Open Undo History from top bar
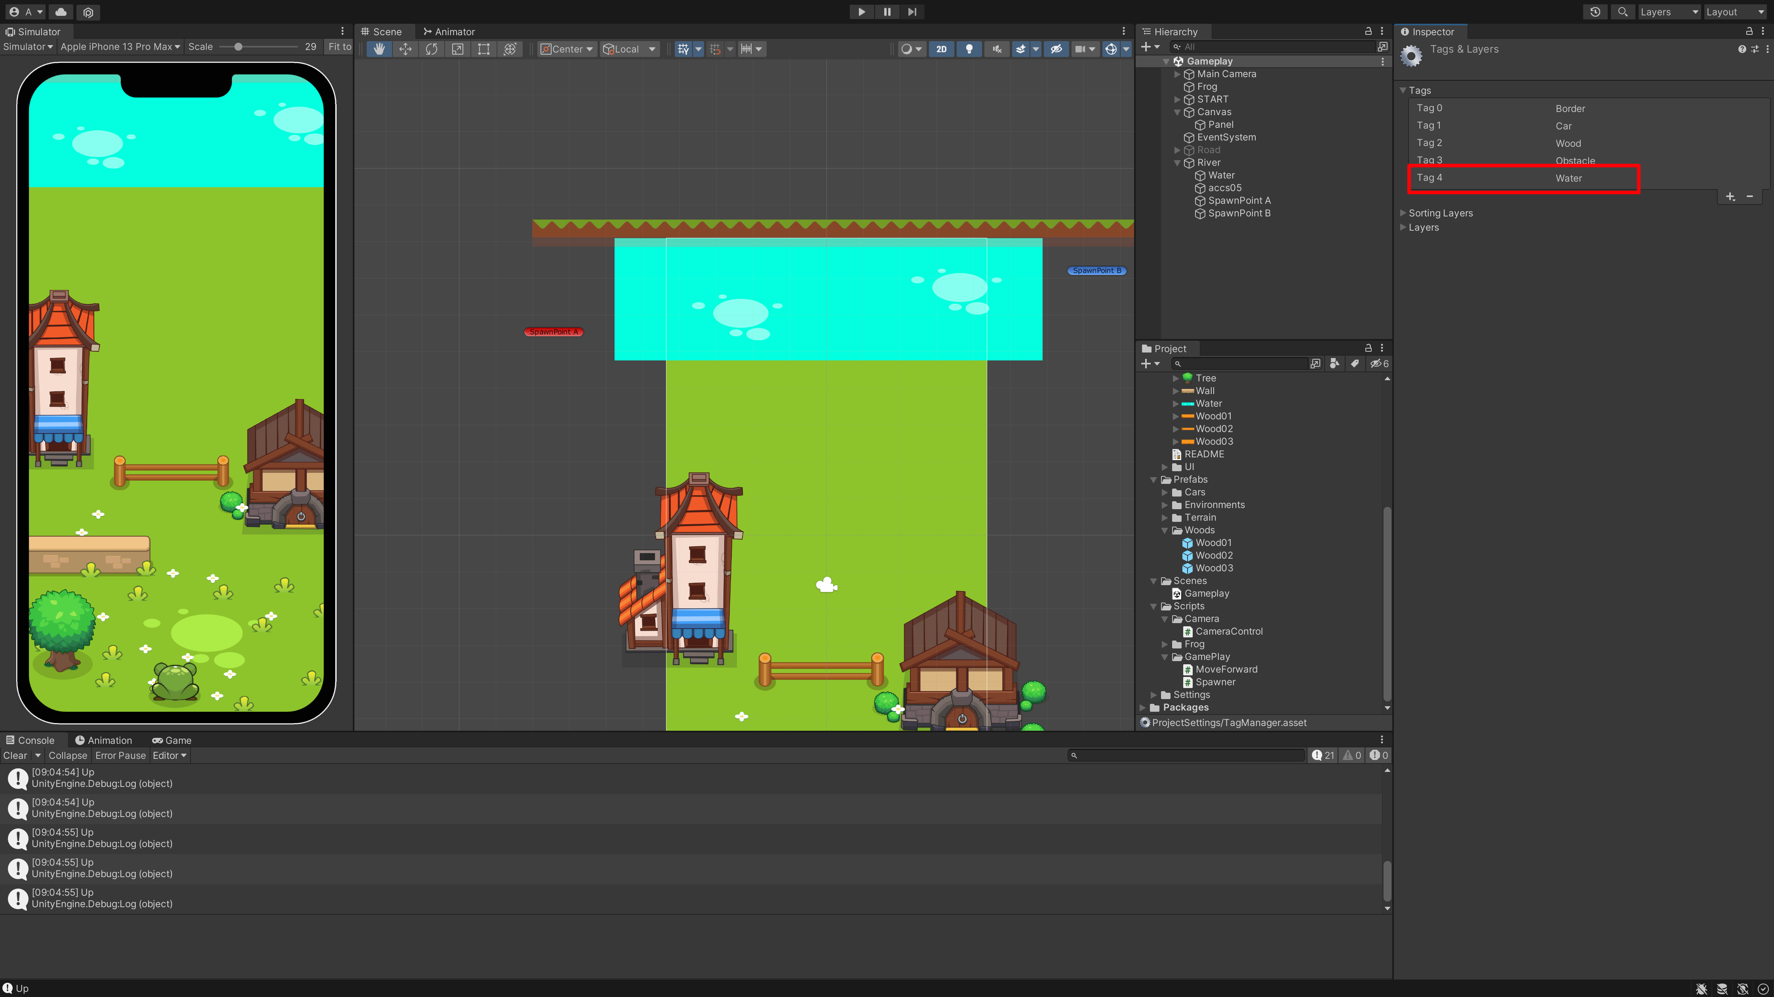Viewport: 1774px width, 997px height. (x=1595, y=12)
